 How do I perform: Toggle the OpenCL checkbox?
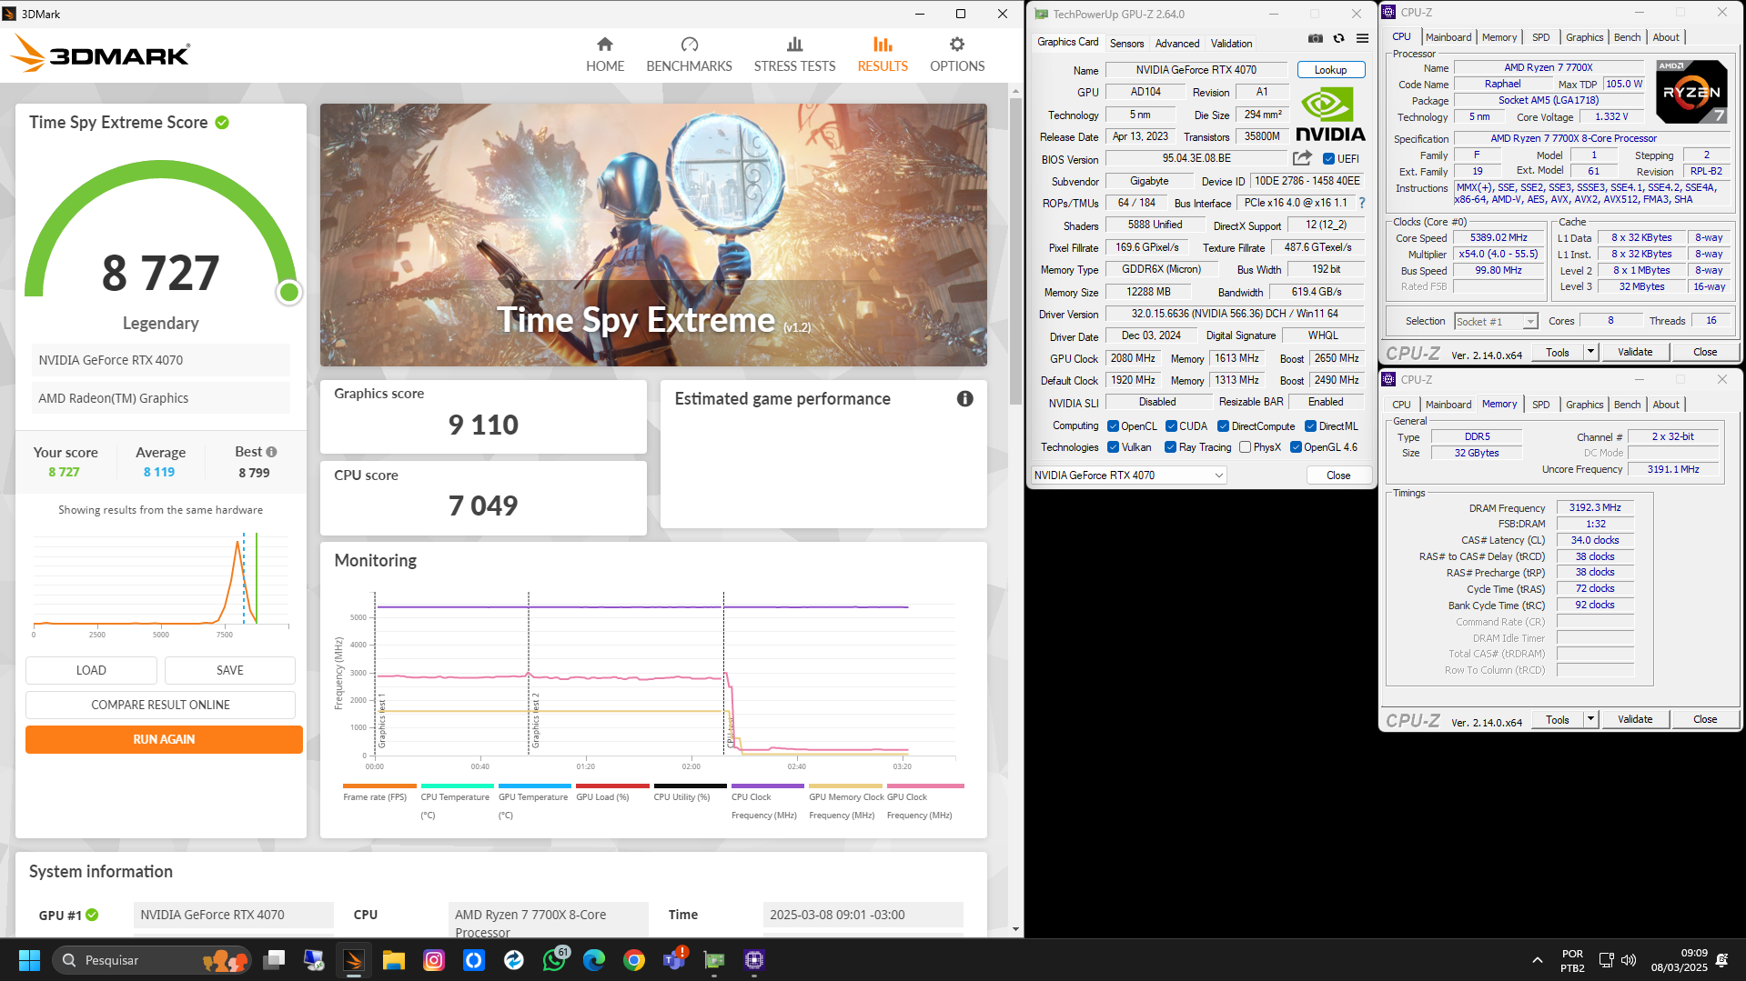(x=1113, y=426)
